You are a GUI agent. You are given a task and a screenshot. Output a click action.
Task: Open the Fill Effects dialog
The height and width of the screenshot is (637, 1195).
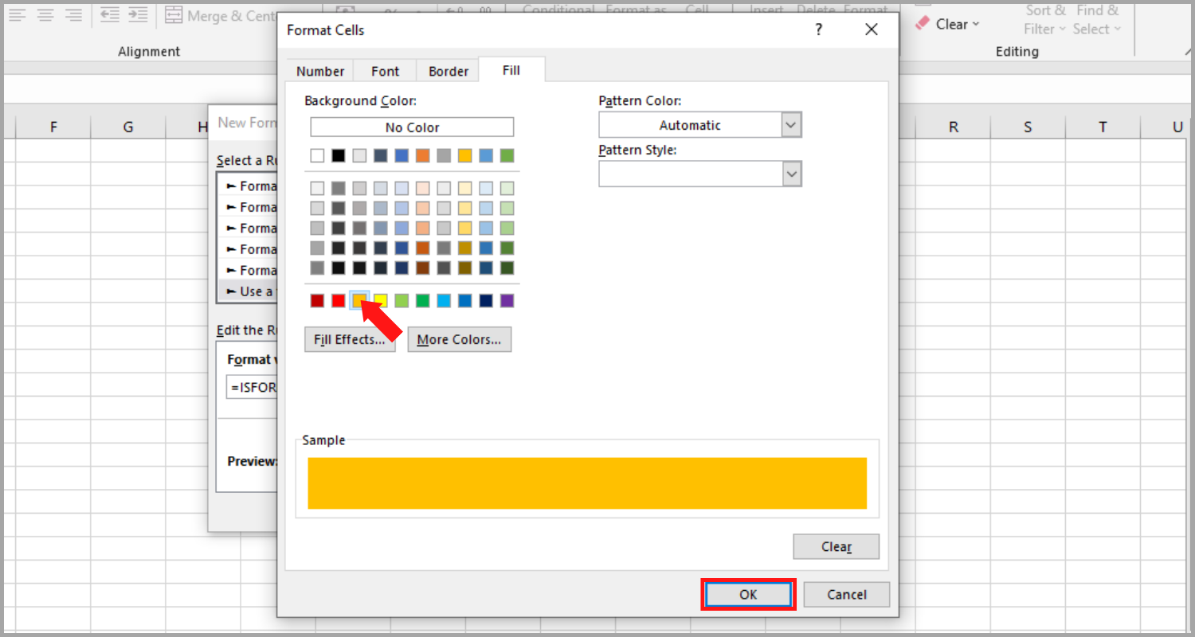[350, 339]
